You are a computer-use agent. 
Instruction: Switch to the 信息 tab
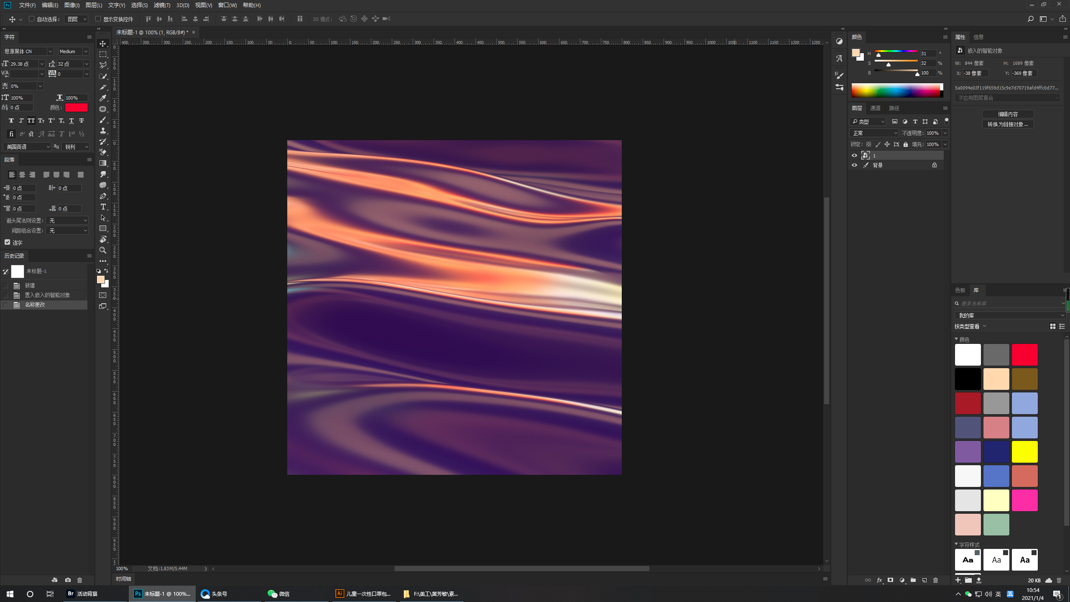coord(978,37)
